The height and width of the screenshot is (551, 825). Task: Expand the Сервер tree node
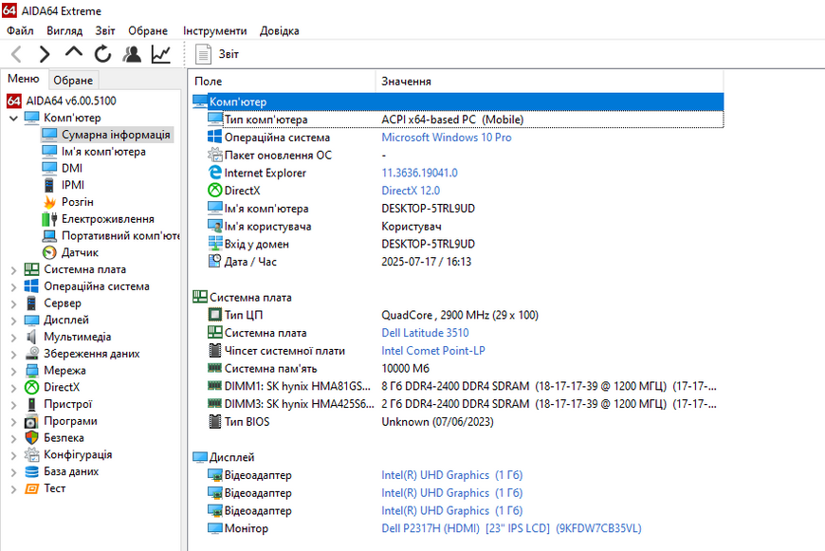tap(13, 303)
